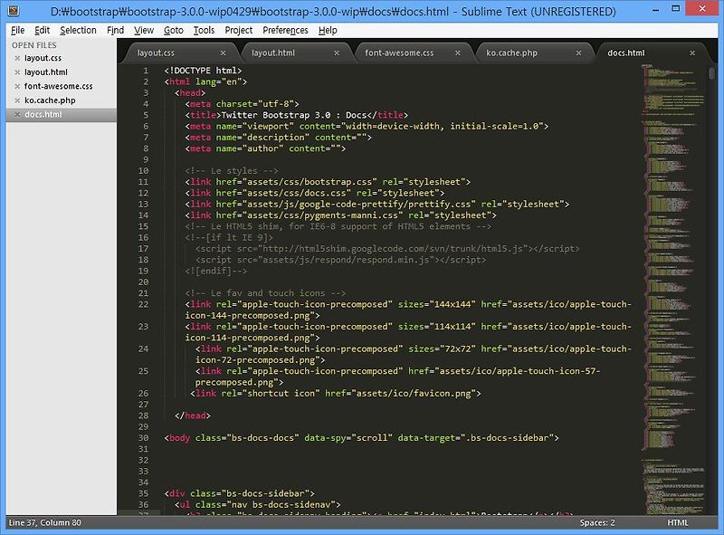Minimize the Sublime Text window
Viewport: 724px width, 535px height.
coord(655,10)
